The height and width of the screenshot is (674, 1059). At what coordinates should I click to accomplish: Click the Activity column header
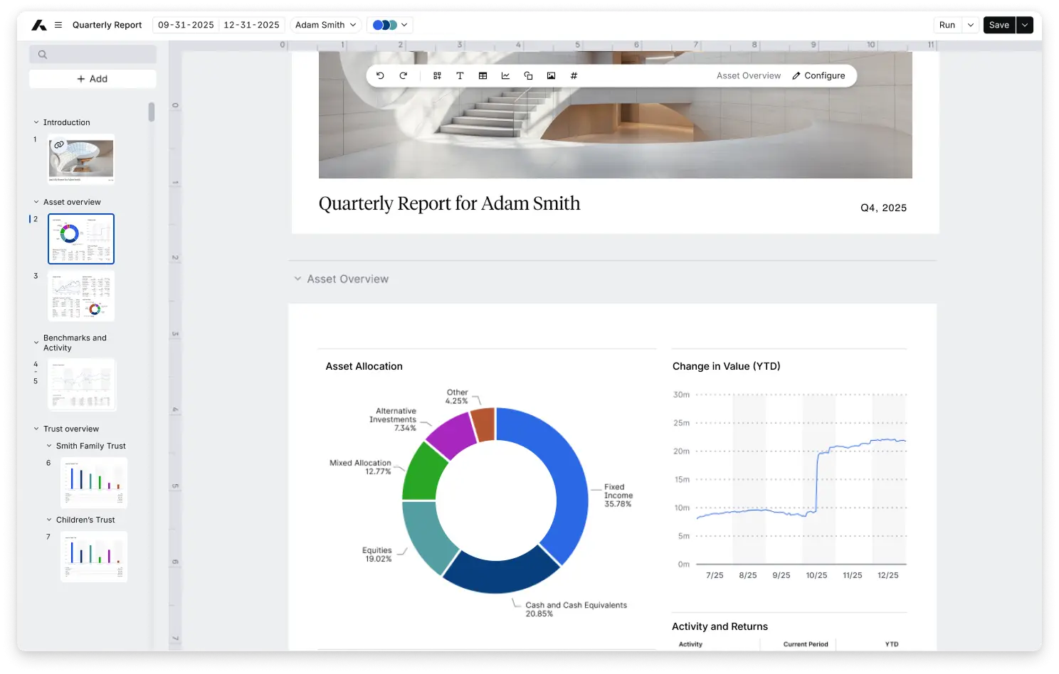coord(690,644)
